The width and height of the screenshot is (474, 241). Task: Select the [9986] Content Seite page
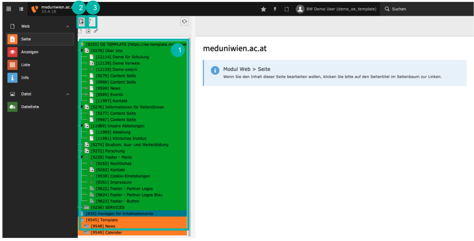[x=116, y=82]
